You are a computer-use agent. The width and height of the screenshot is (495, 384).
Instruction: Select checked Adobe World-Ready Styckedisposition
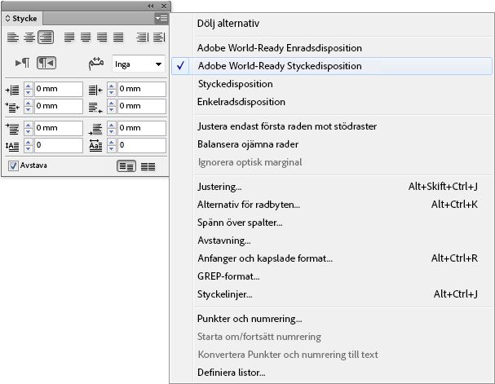332,66
